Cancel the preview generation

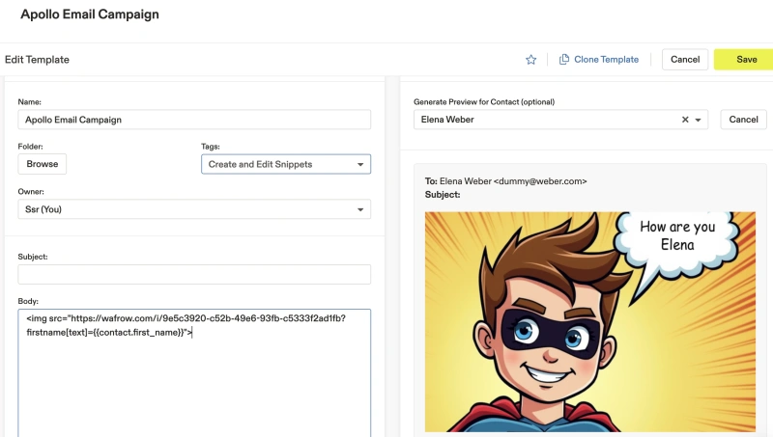(743, 120)
